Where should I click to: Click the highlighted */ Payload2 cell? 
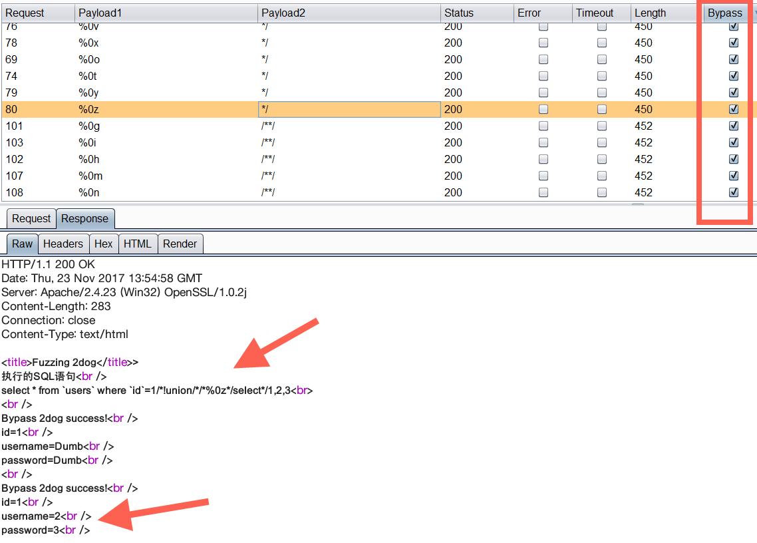(349, 109)
